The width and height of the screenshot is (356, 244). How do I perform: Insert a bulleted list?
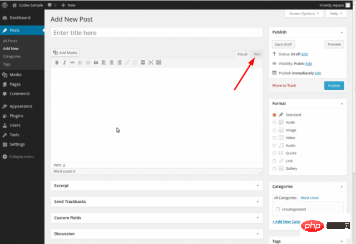(x=80, y=62)
